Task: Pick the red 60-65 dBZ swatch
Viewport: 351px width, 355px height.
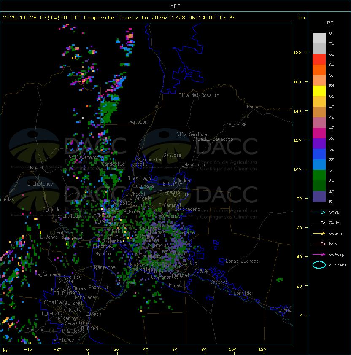Action: pyautogui.click(x=319, y=59)
